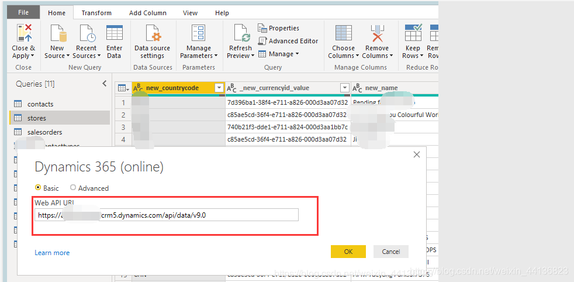Open Data source settings

pos(152,42)
